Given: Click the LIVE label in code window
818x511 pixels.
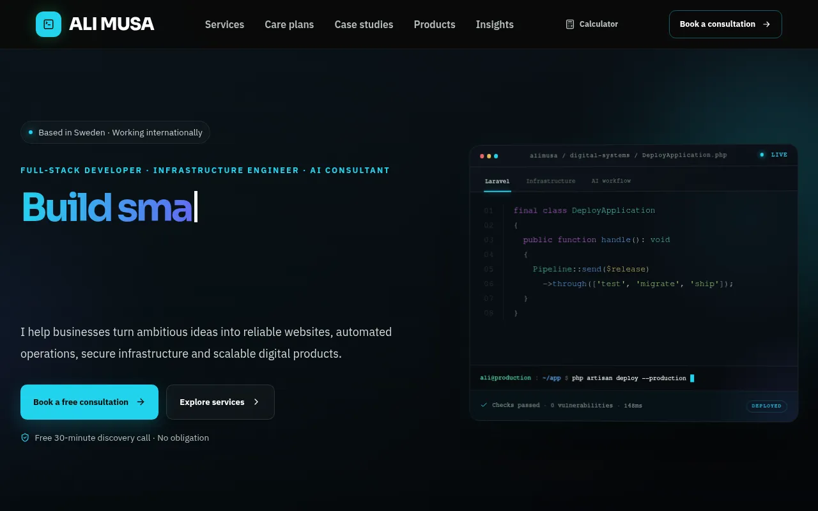Looking at the screenshot, I should click(779, 155).
